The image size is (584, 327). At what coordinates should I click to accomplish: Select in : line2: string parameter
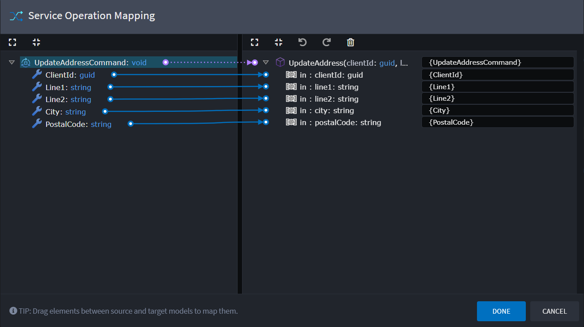pyautogui.click(x=329, y=99)
